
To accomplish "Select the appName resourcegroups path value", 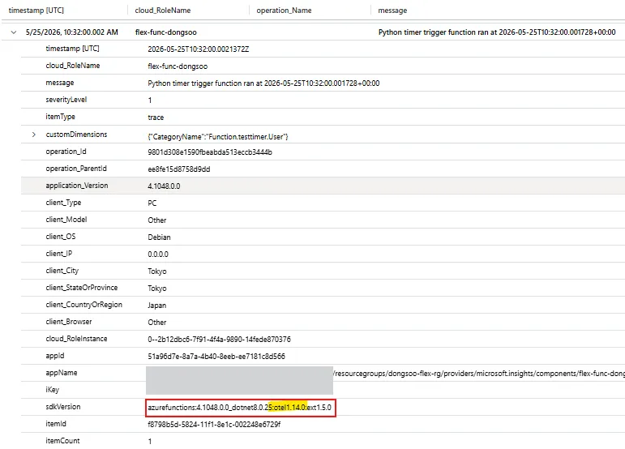I will click(x=479, y=374).
